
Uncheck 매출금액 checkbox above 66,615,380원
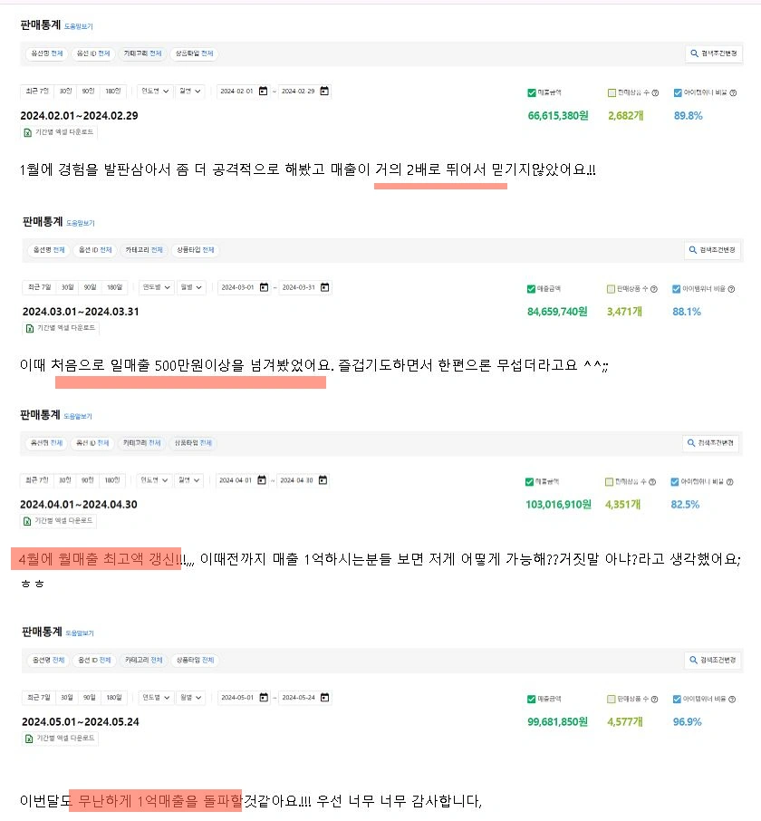click(x=532, y=92)
